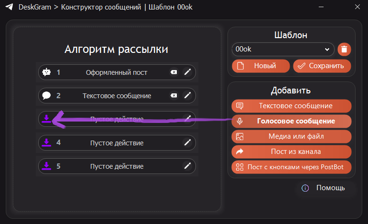Image resolution: width=368 pixels, height=224 pixels.
Task: Open the Помощь help button
Action: pyautogui.click(x=324, y=188)
